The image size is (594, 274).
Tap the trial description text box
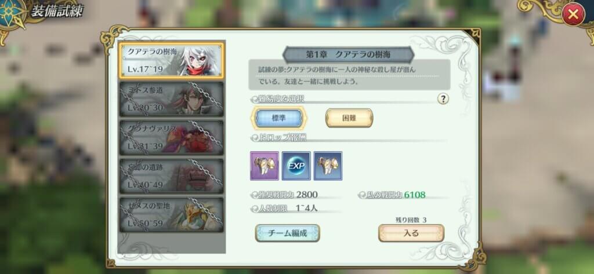(349, 75)
